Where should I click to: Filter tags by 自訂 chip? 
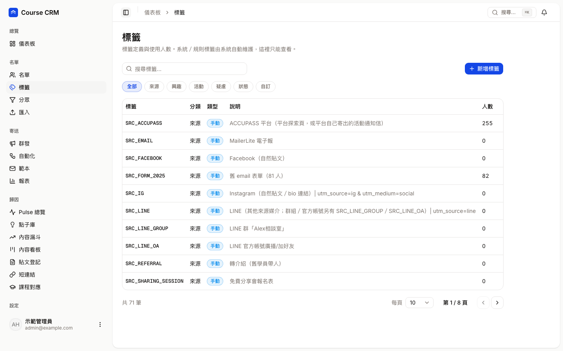click(265, 87)
